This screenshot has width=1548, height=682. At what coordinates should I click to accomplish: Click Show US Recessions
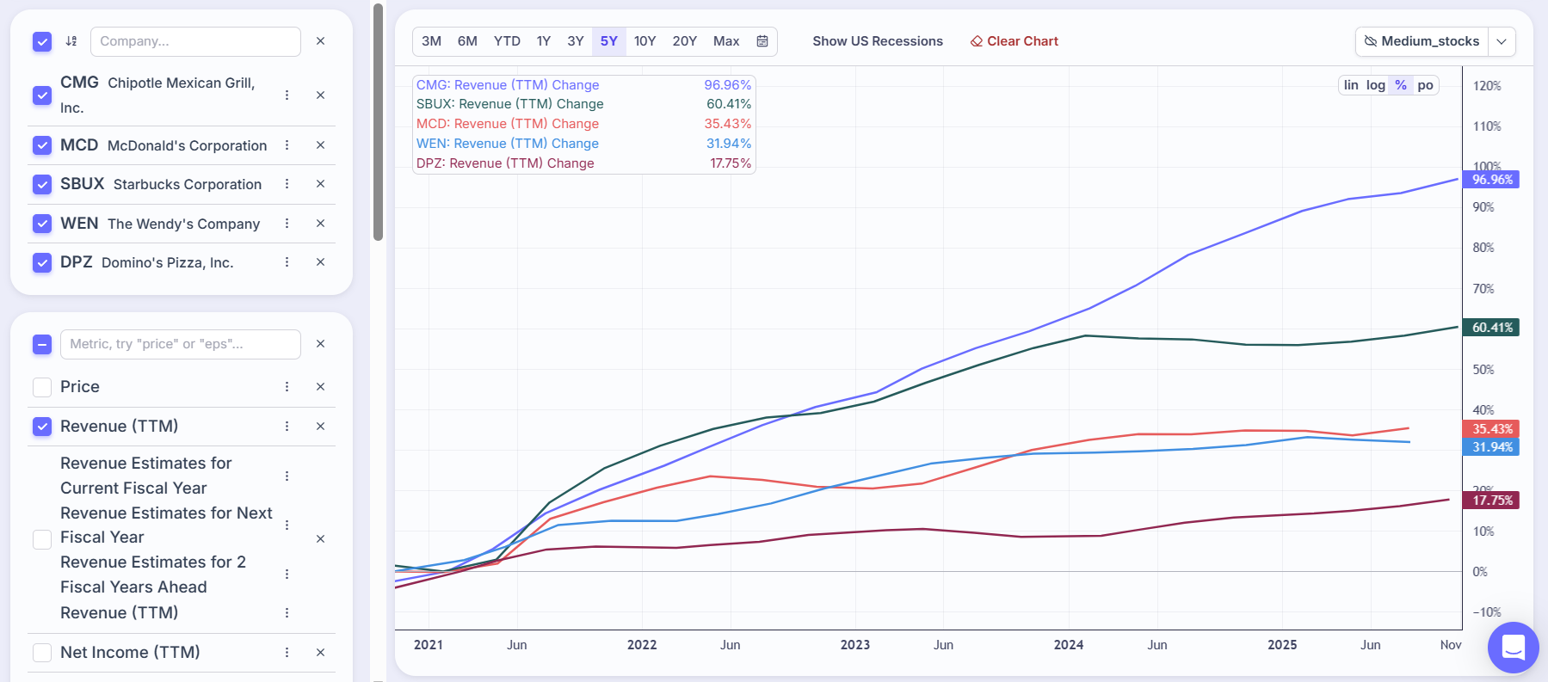click(x=878, y=41)
